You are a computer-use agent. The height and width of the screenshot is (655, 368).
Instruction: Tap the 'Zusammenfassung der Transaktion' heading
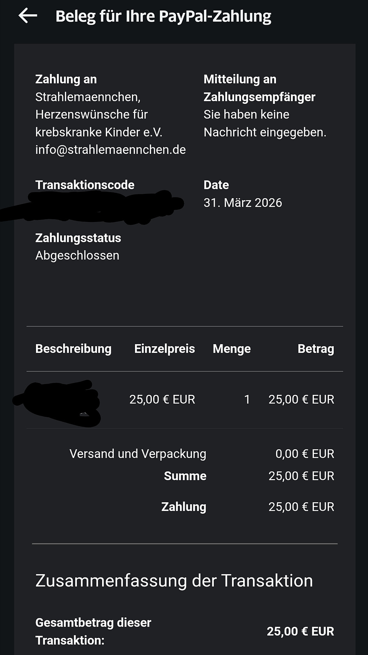174,581
